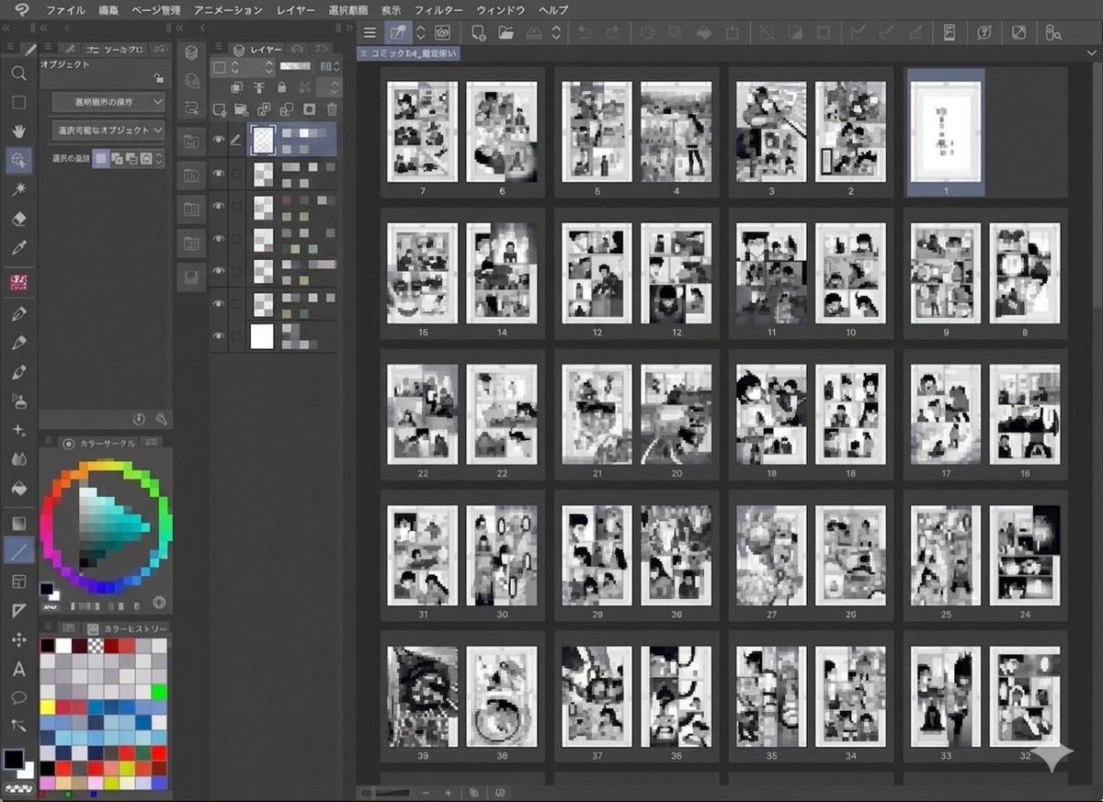Toggle visibility of the fifth layer
Viewport: 1103px width, 802px height.
point(219,271)
